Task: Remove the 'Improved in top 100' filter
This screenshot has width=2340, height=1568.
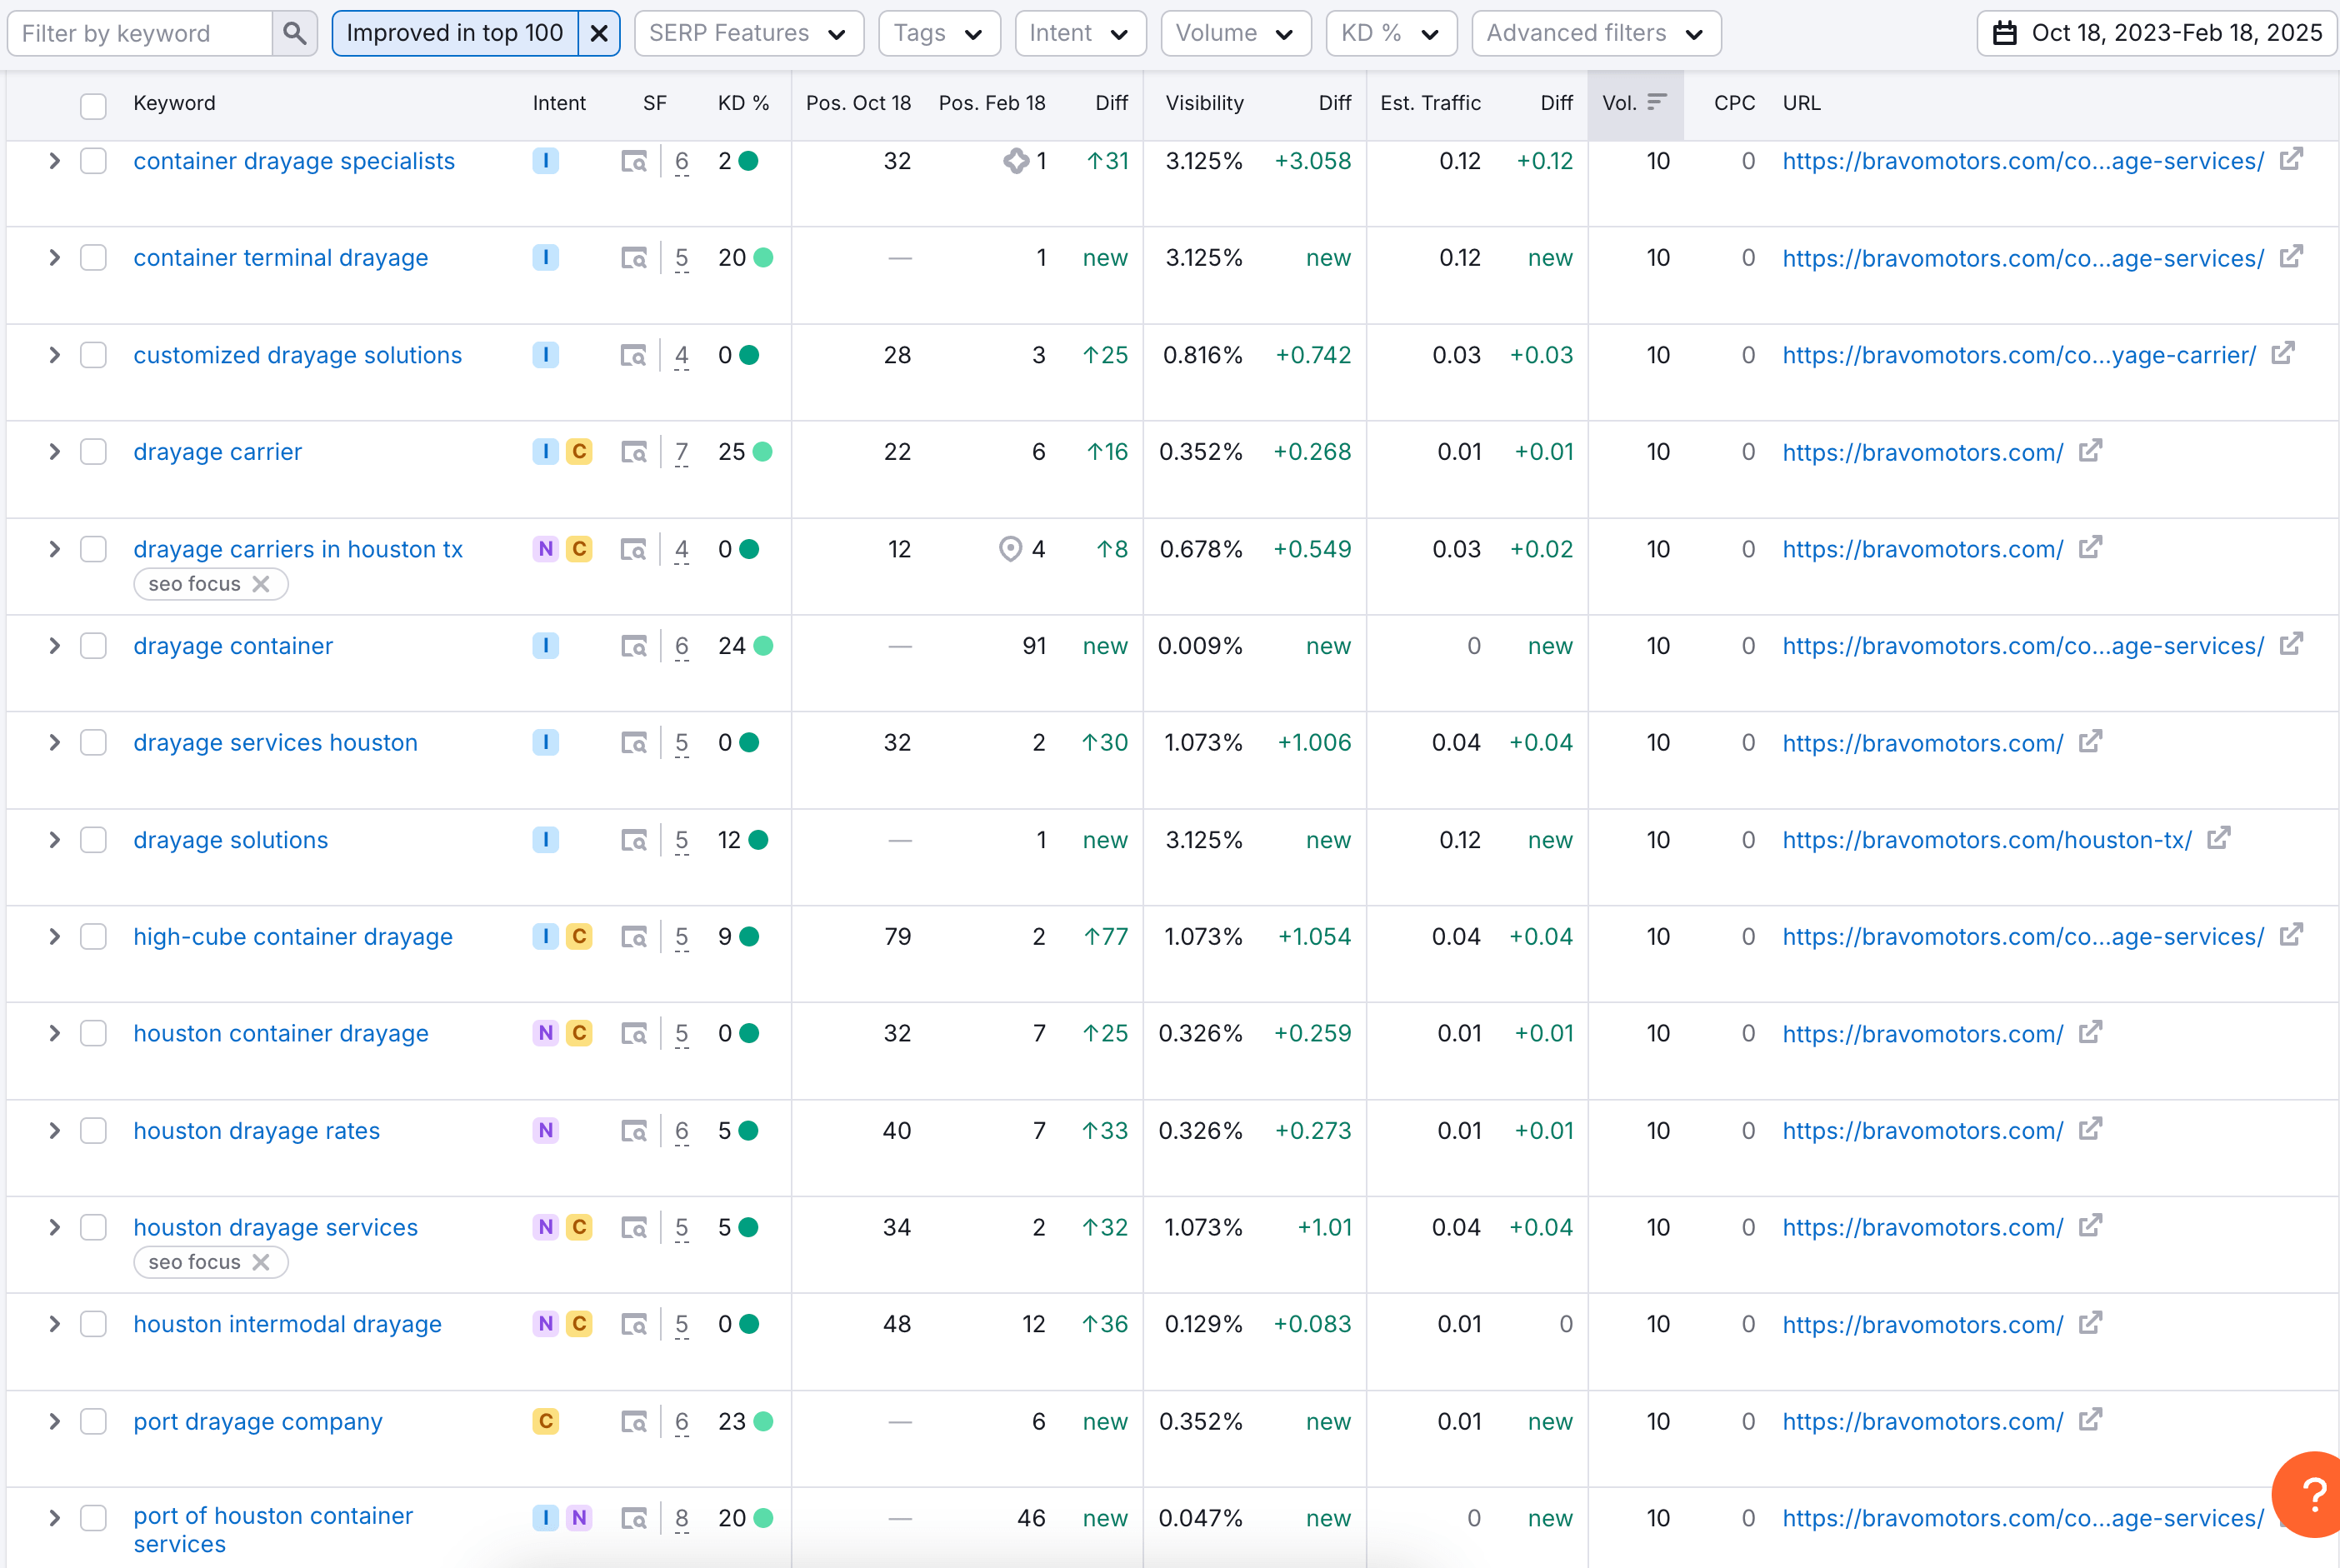Action: [599, 33]
